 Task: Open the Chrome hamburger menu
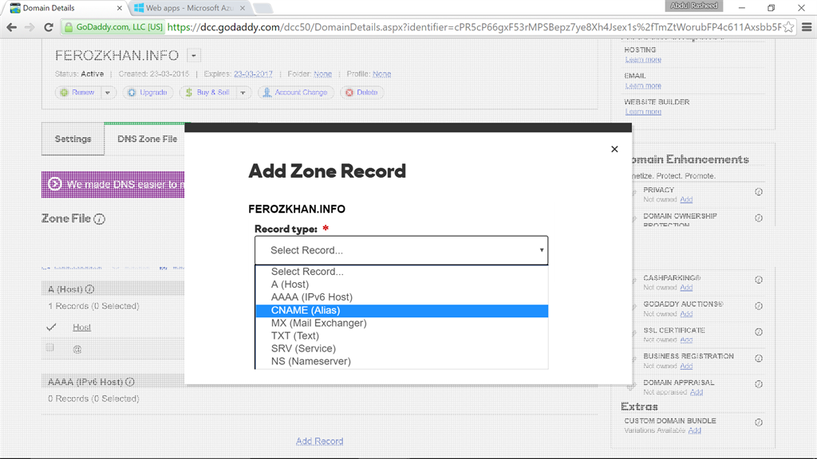tap(807, 27)
